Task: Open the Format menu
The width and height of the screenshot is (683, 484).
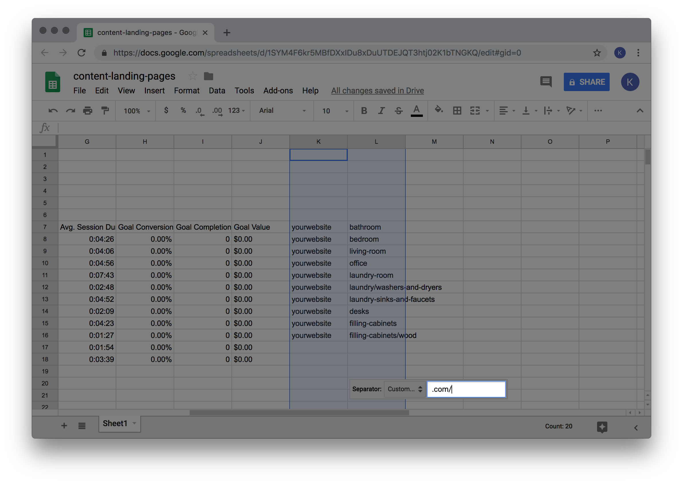Action: pos(187,90)
